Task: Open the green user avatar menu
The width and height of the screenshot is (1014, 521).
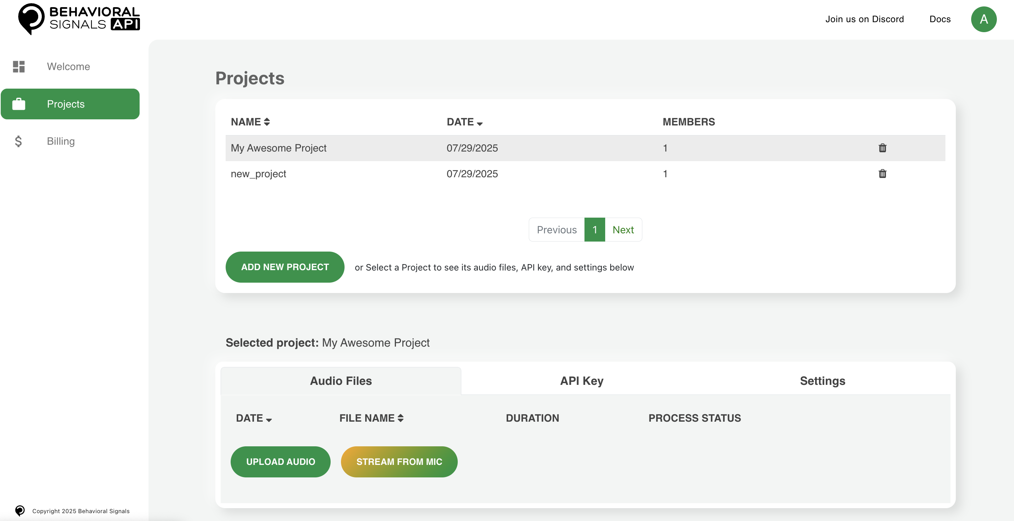Action: coord(983,19)
